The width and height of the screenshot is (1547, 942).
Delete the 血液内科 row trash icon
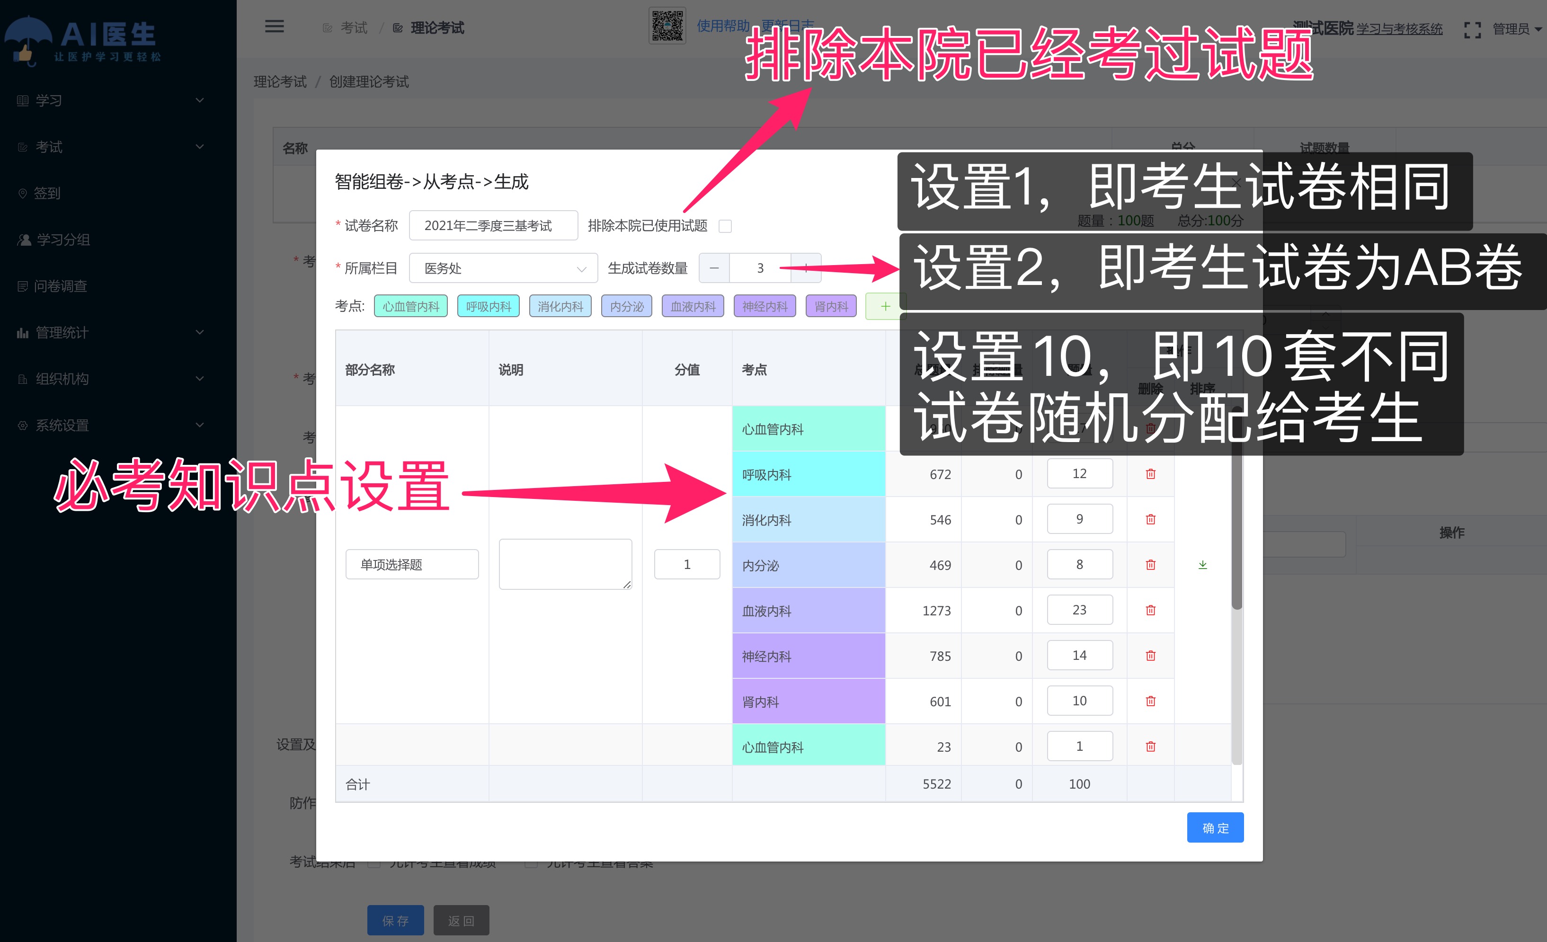[x=1150, y=611]
